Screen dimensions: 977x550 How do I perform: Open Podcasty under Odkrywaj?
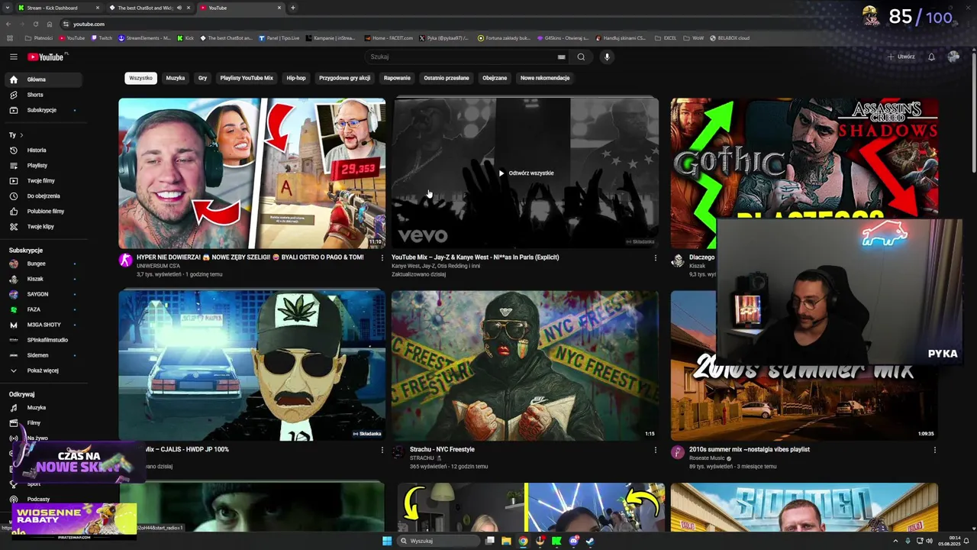pos(42,500)
